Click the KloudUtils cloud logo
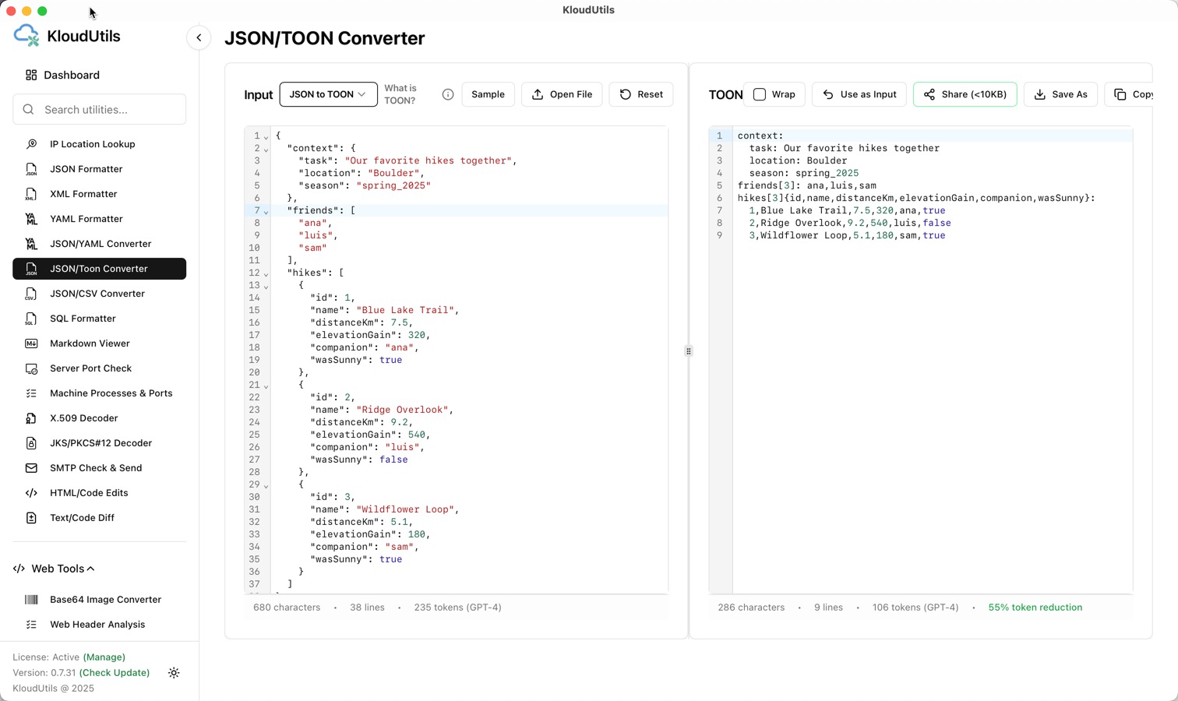The image size is (1178, 701). [x=26, y=36]
